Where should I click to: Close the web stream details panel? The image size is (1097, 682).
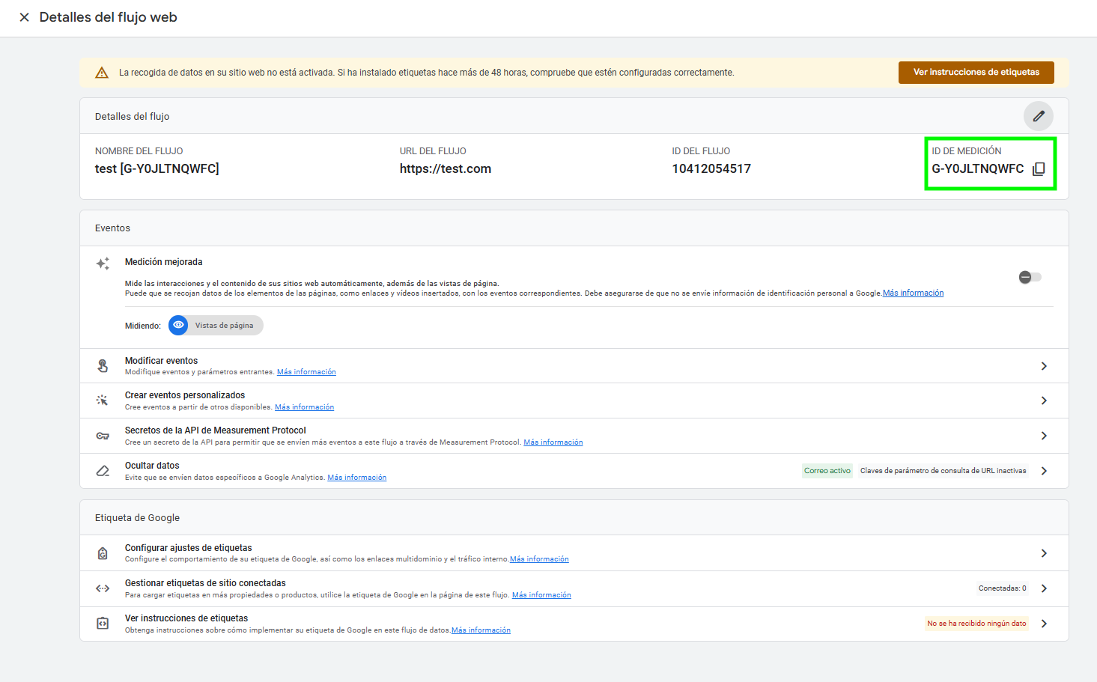[x=24, y=17]
